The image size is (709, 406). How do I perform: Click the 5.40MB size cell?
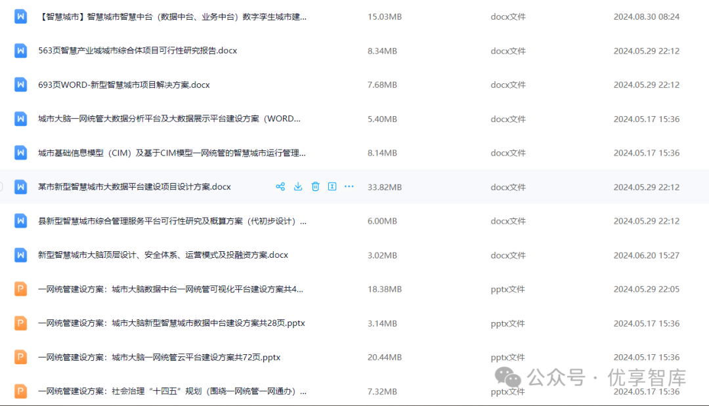click(x=383, y=119)
